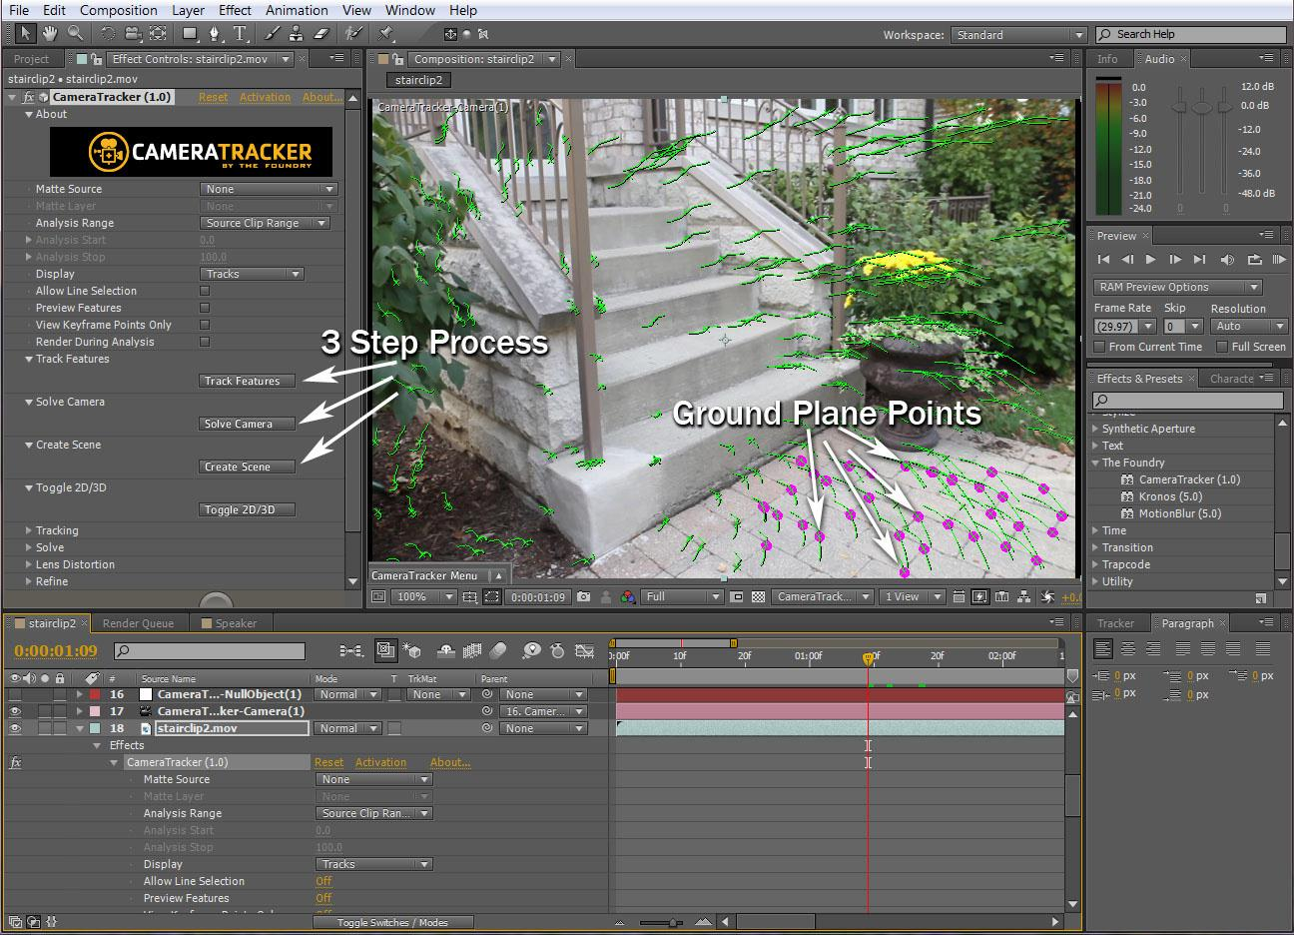This screenshot has height=935, width=1294.
Task: Enable Full Screen checkbox
Action: point(1222,347)
